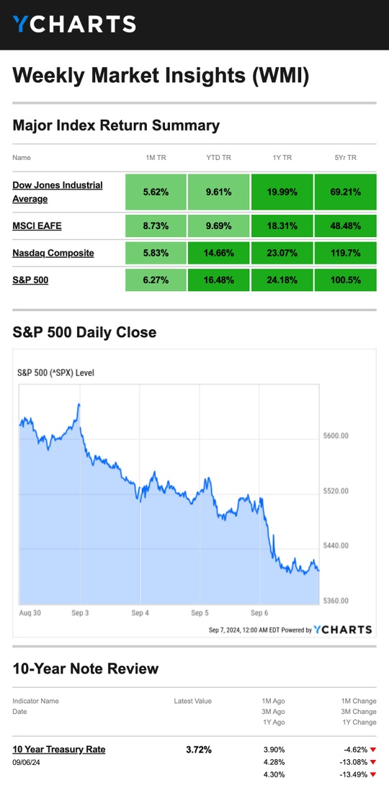Image resolution: width=389 pixels, height=788 pixels.
Task: Click red down arrow beside -13.49%
Action: [373, 774]
